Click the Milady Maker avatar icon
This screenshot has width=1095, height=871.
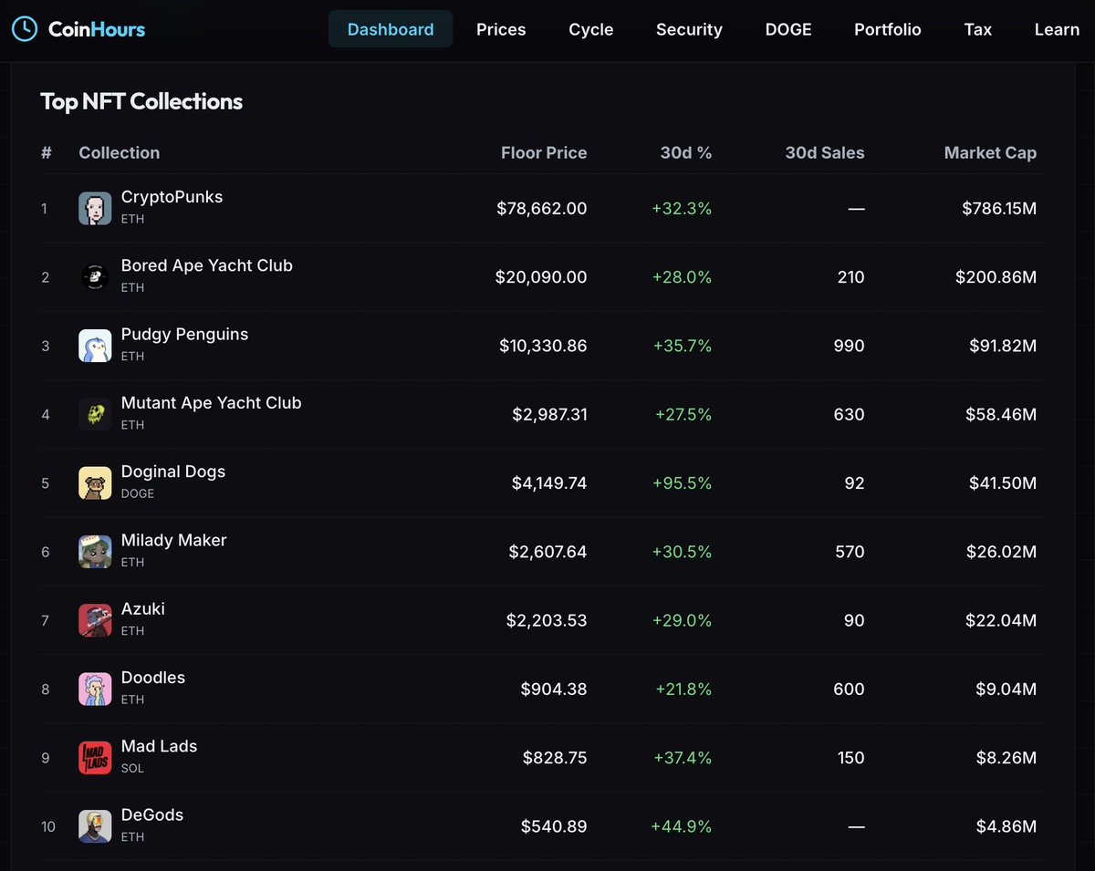pyautogui.click(x=95, y=552)
